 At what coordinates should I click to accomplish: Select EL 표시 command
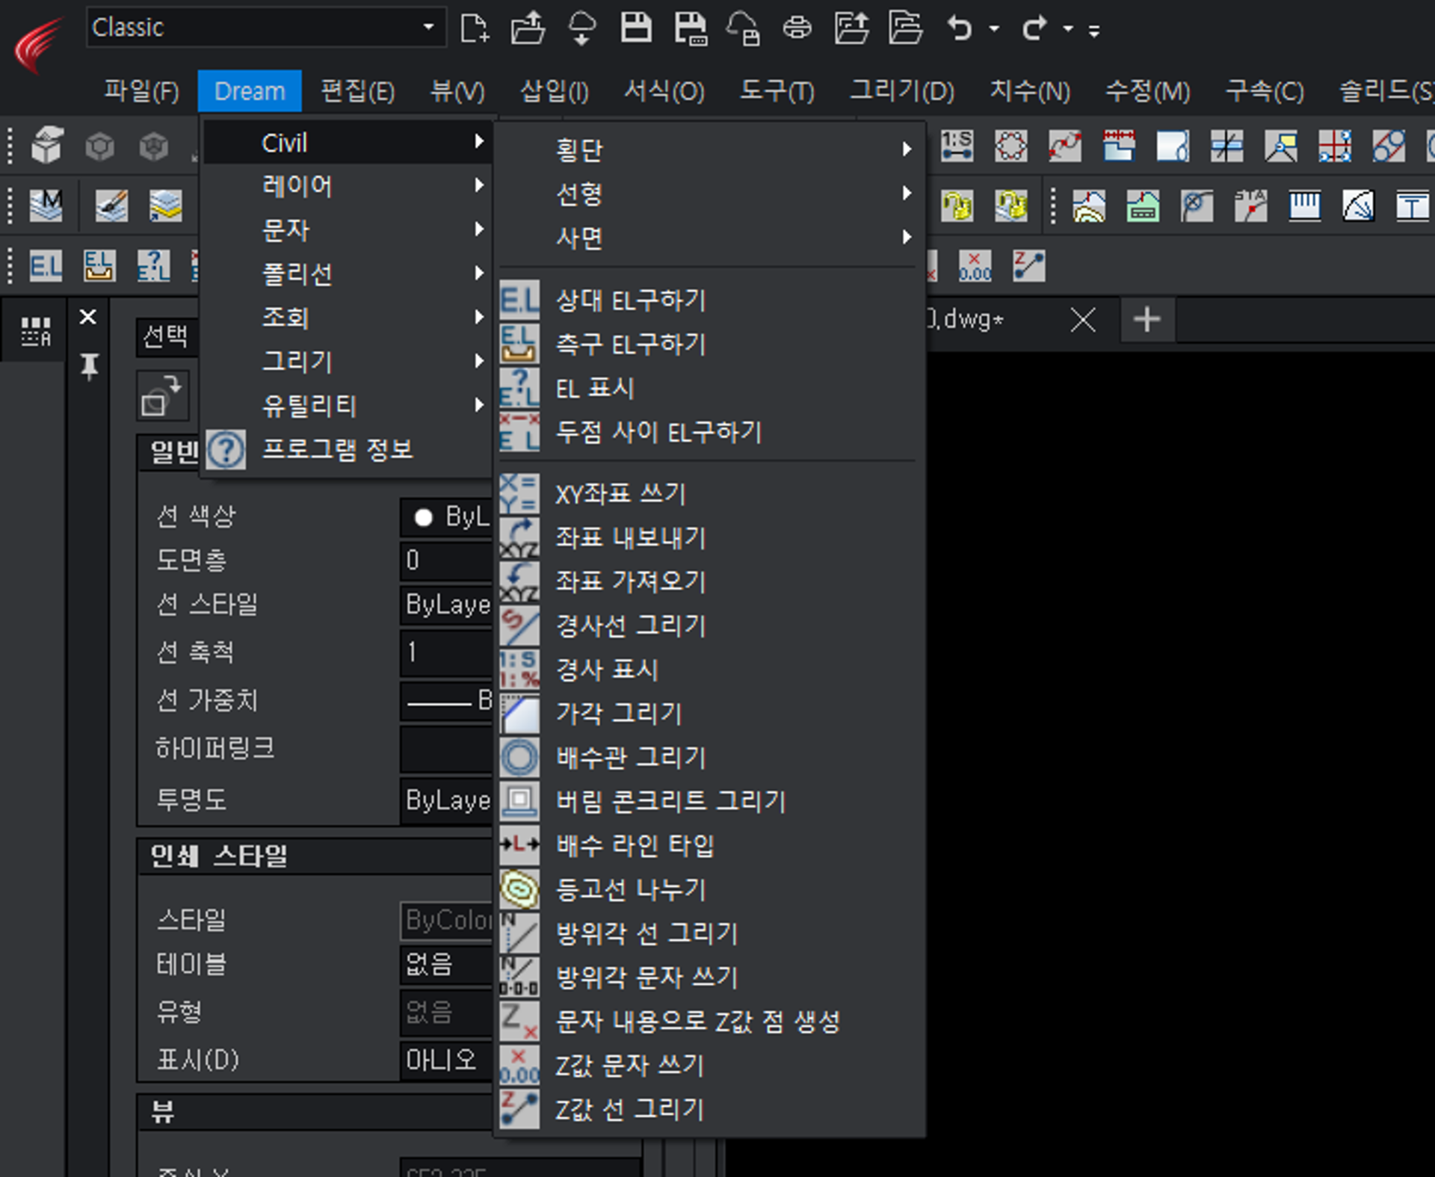click(x=709, y=388)
